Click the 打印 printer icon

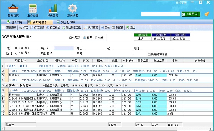tap(21, 28)
